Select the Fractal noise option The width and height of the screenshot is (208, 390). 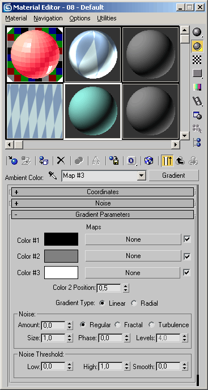tap(117, 325)
